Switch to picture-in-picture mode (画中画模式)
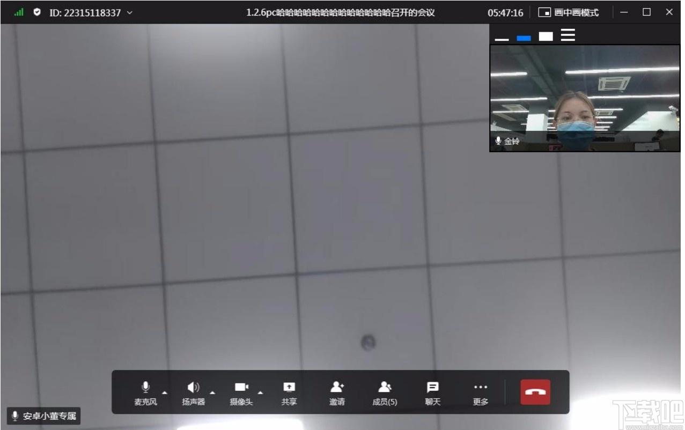 click(x=569, y=12)
